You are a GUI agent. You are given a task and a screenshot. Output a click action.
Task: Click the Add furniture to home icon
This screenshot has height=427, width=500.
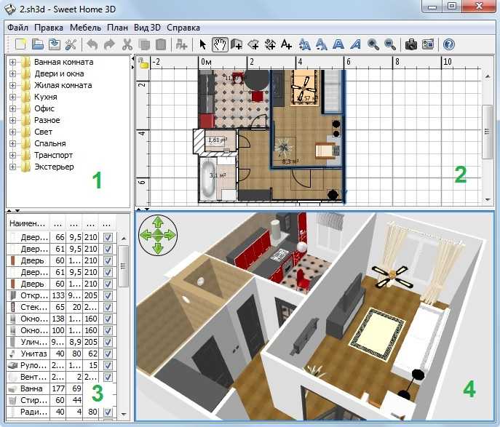coord(181,44)
